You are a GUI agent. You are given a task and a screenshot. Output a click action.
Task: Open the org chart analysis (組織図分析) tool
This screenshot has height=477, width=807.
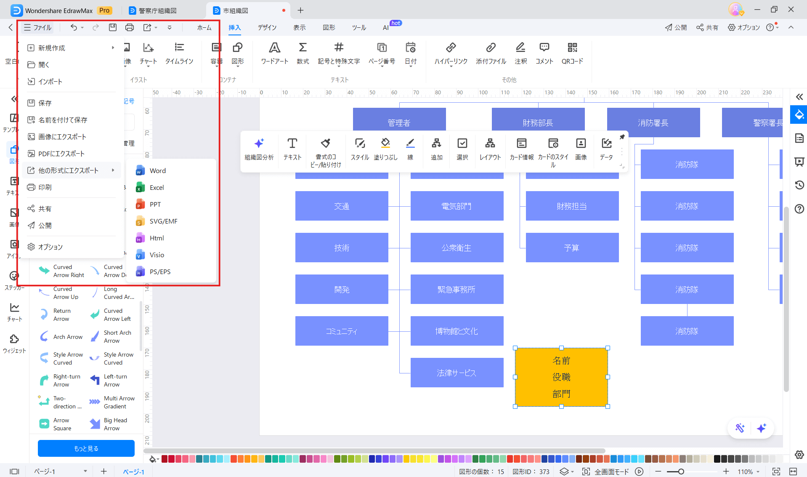coord(259,149)
